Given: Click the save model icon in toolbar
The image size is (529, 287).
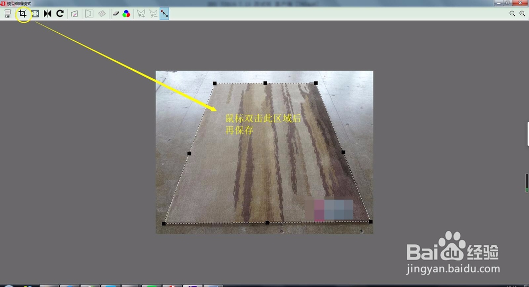Looking at the screenshot, I should [8, 14].
